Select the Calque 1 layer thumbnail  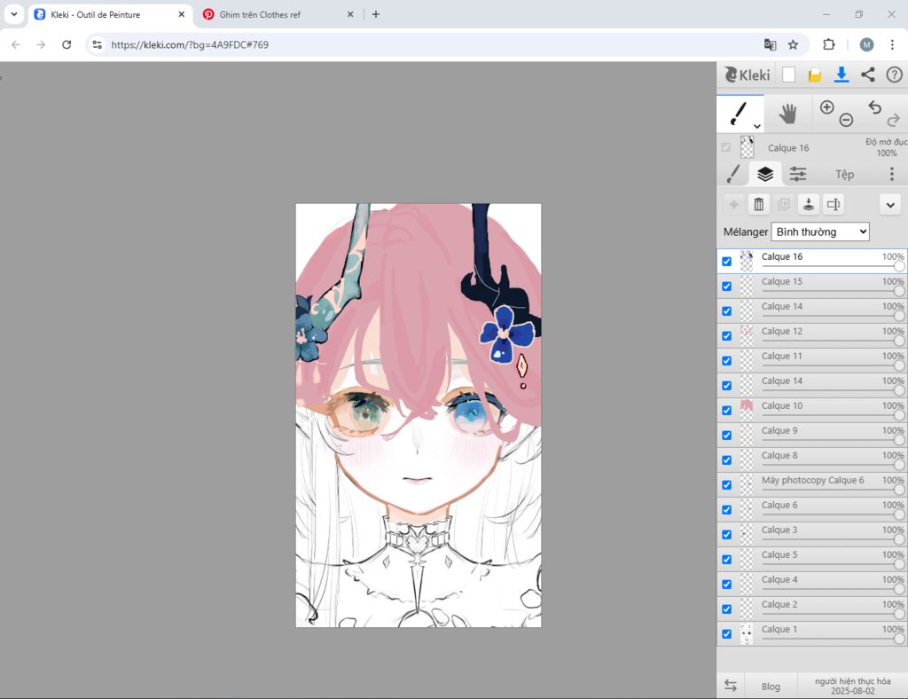click(747, 633)
